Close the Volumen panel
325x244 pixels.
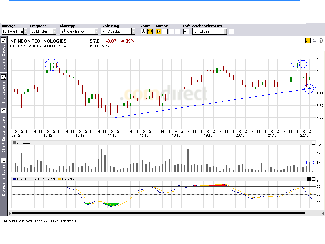[313, 143]
